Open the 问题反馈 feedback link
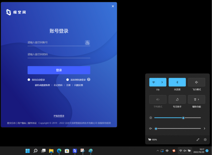 79,85
